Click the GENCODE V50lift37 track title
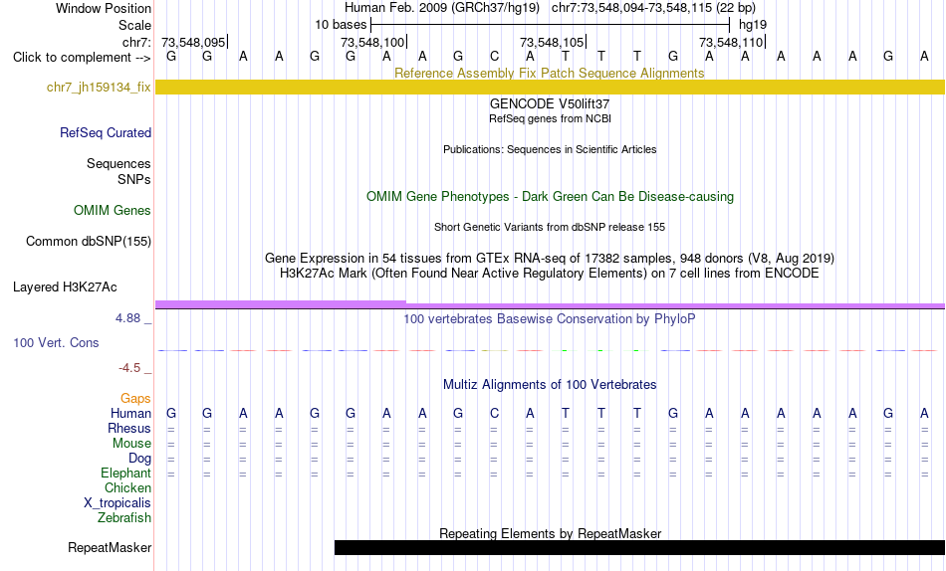The width and height of the screenshot is (946, 571). [550, 104]
